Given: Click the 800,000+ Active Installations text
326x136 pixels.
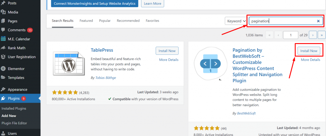Looking at the screenshot, I should [74, 99].
